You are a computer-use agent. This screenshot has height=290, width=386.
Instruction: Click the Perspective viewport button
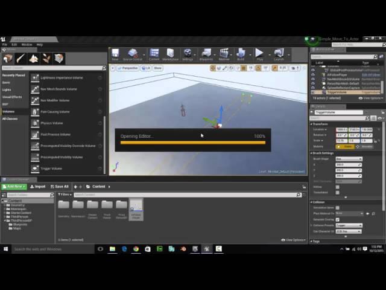(x=127, y=68)
